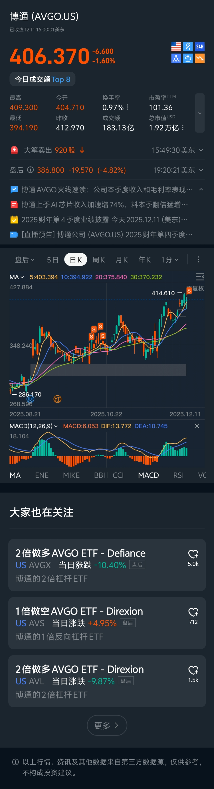Tap the 更多 button

107,725
